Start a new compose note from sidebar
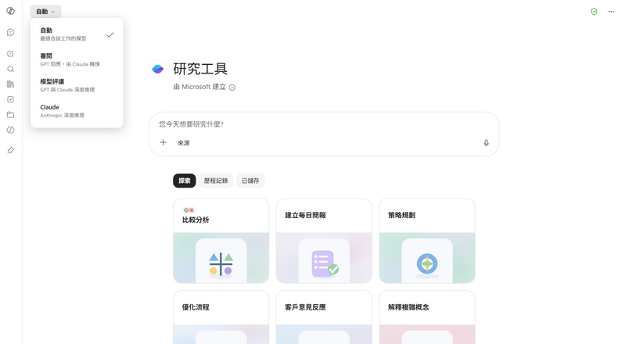Image resolution: width=626 pixels, height=344 pixels. [x=11, y=53]
